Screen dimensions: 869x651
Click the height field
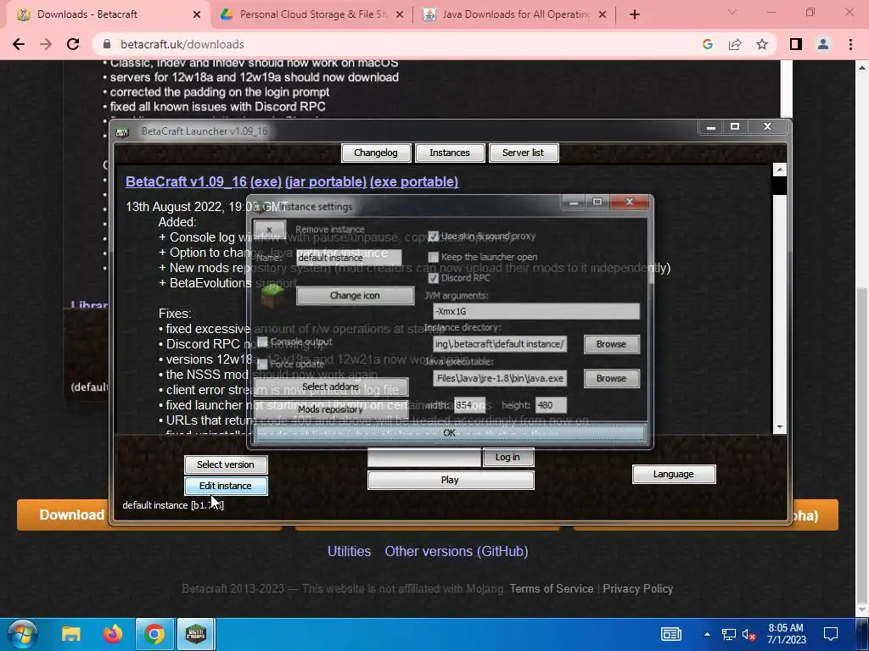551,405
